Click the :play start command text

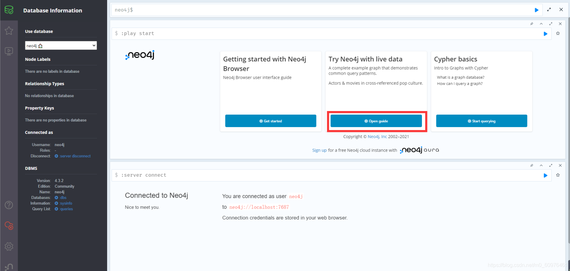point(138,33)
